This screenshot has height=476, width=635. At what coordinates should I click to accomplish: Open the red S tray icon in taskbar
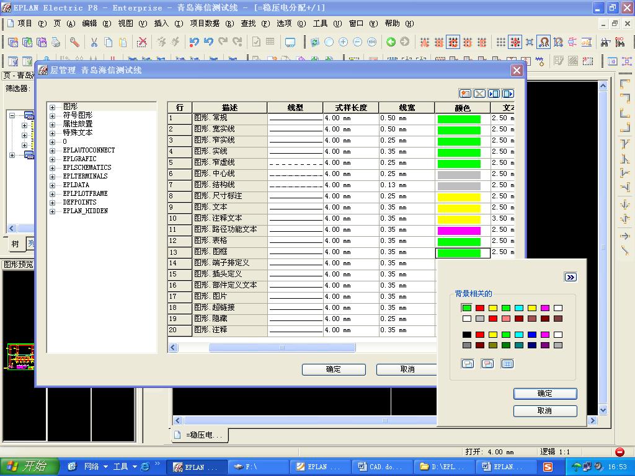coord(548,467)
